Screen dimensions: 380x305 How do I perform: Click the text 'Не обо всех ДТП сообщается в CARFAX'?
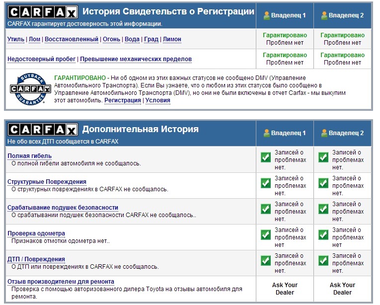pyautogui.click(x=63, y=142)
